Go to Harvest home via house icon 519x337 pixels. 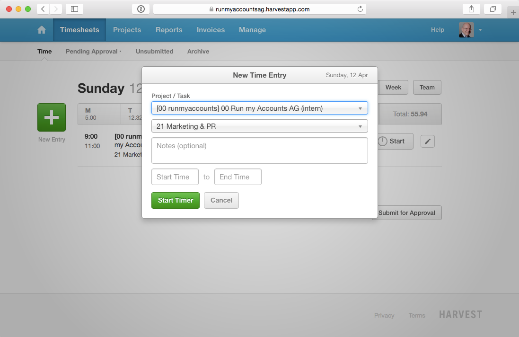[x=42, y=30]
